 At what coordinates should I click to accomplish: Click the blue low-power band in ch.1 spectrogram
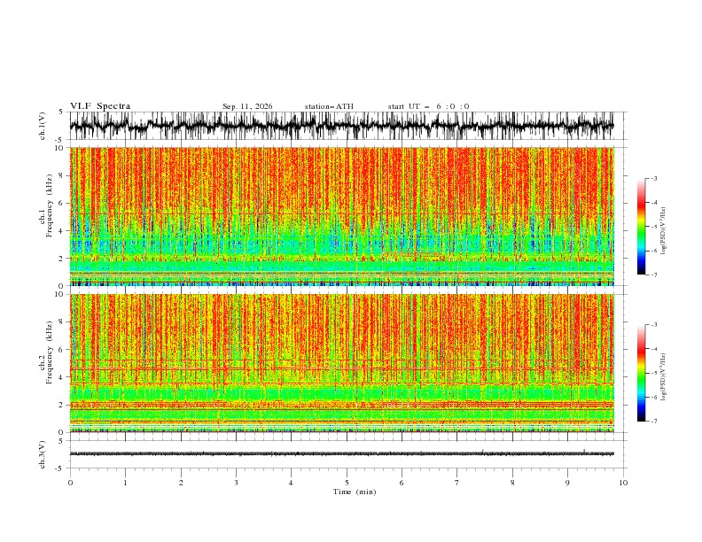pos(342,245)
